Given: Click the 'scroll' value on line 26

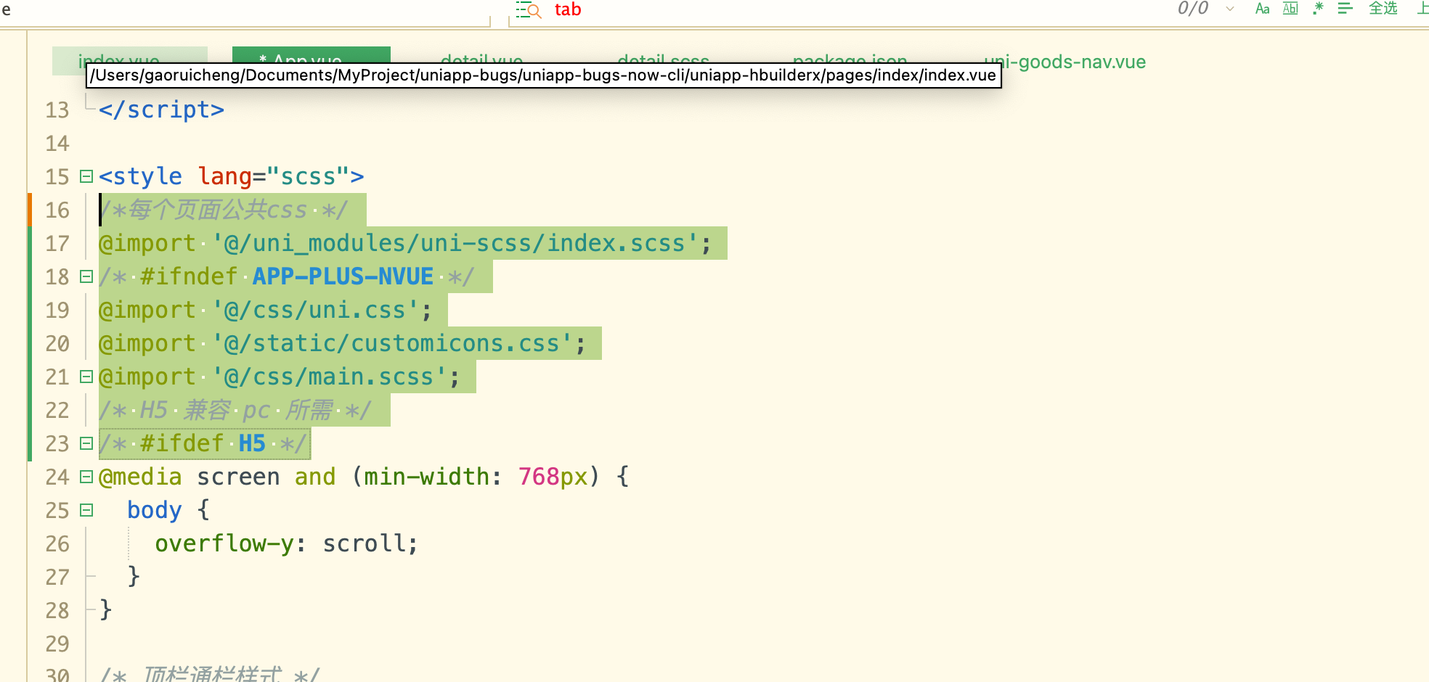Looking at the screenshot, I should coord(364,543).
